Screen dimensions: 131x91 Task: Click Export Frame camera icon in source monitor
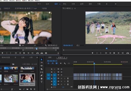pyautogui.click(x=46, y=53)
